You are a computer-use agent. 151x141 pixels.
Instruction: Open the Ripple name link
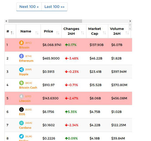24,74
